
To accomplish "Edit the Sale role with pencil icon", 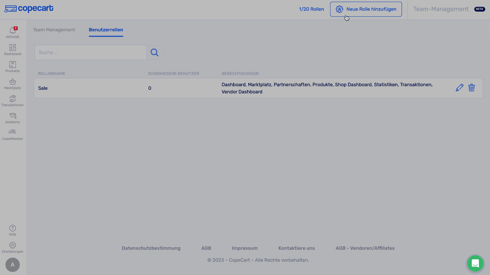I will point(459,88).
